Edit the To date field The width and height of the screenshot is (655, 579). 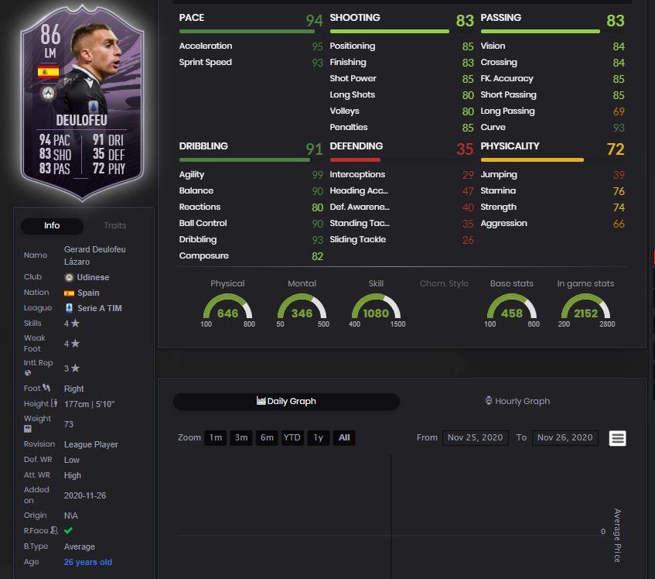pos(565,437)
